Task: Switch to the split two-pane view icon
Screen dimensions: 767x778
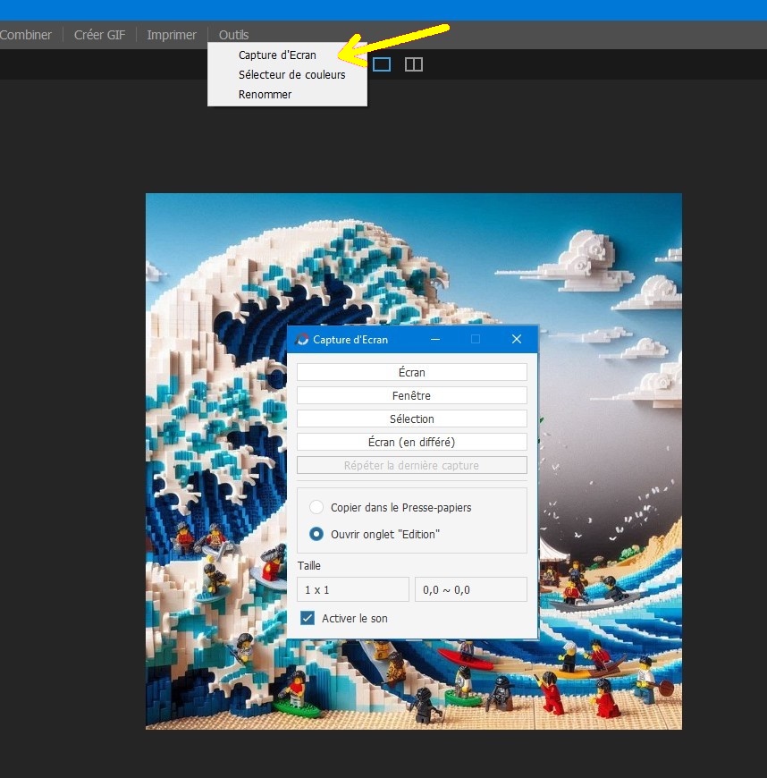Action: [414, 64]
